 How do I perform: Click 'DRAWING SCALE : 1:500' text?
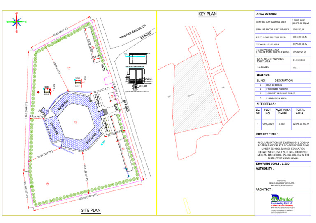click(272, 164)
